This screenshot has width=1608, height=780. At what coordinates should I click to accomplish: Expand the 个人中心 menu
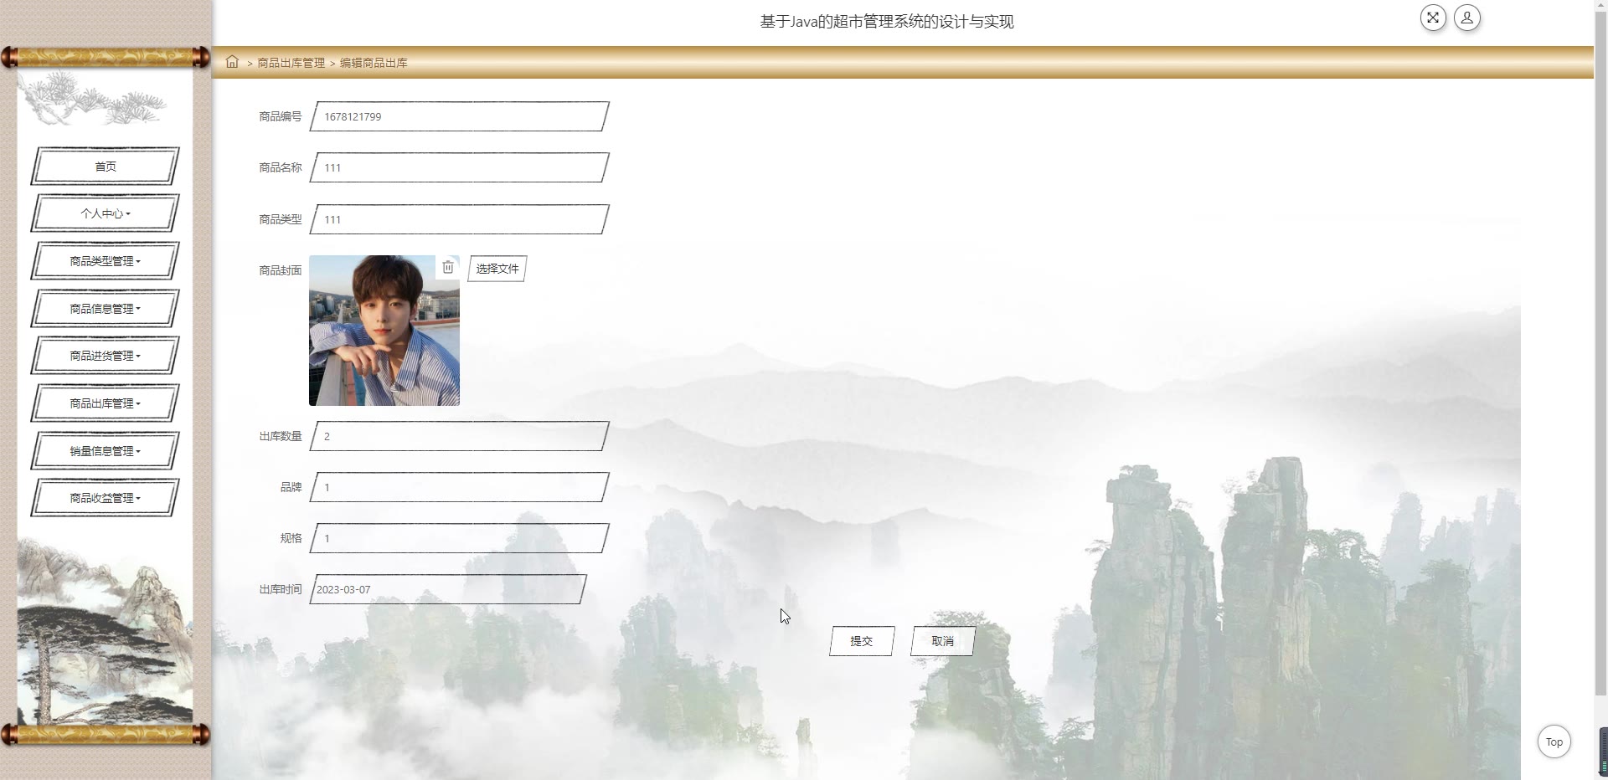tap(106, 213)
